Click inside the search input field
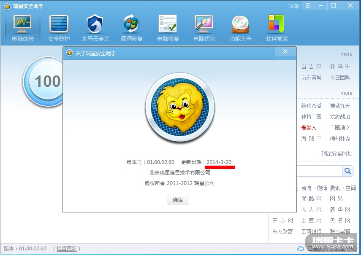Screen dimensions: 361x255 319,171
